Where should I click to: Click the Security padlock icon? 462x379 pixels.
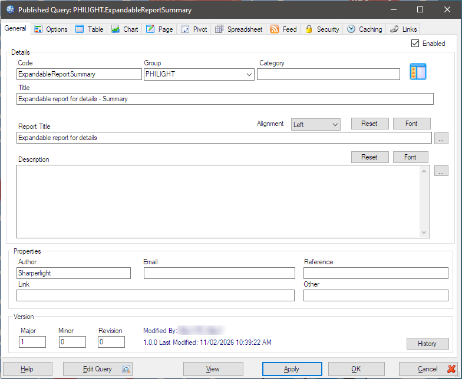click(309, 29)
